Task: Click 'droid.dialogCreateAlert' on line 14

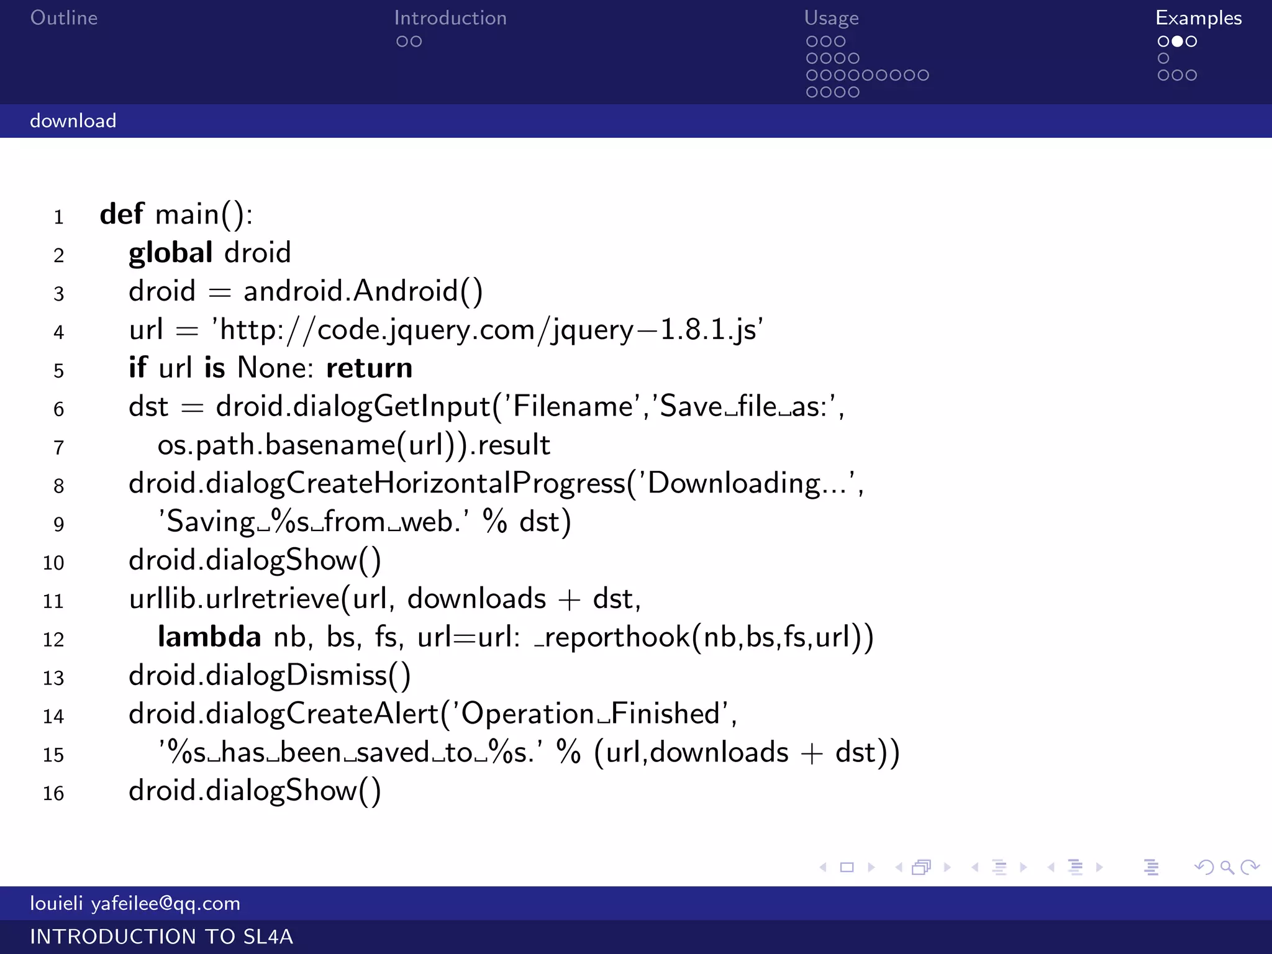Action: [x=284, y=714]
